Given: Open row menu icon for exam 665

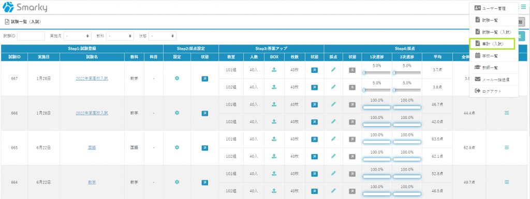Looking at the screenshot, I should tap(507, 147).
